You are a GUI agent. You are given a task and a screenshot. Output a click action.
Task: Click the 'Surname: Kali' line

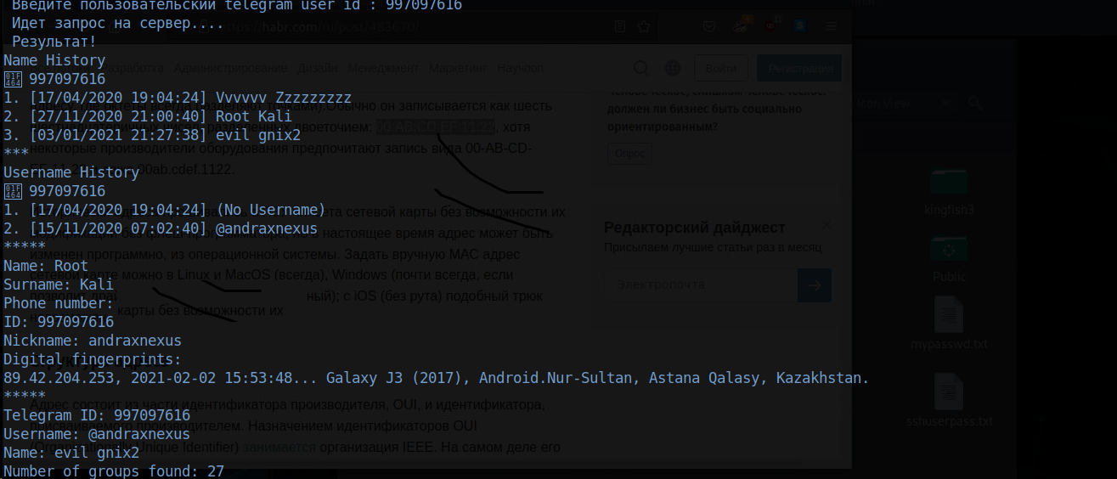[x=59, y=285]
